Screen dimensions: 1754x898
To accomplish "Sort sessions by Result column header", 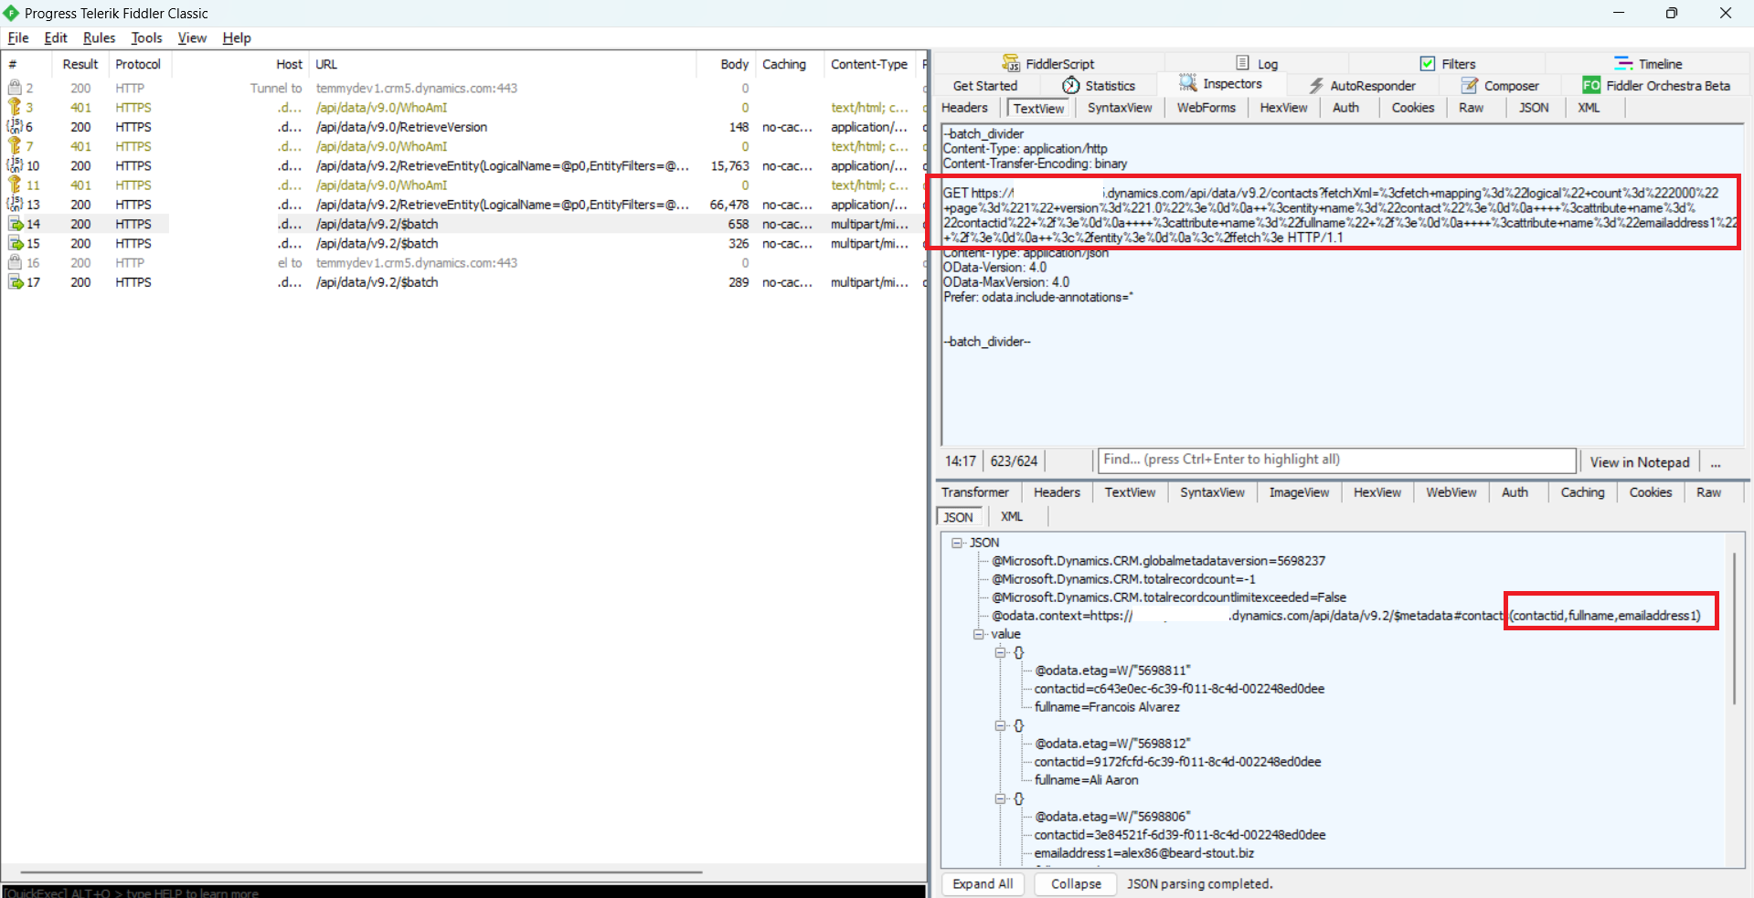I will [80, 64].
